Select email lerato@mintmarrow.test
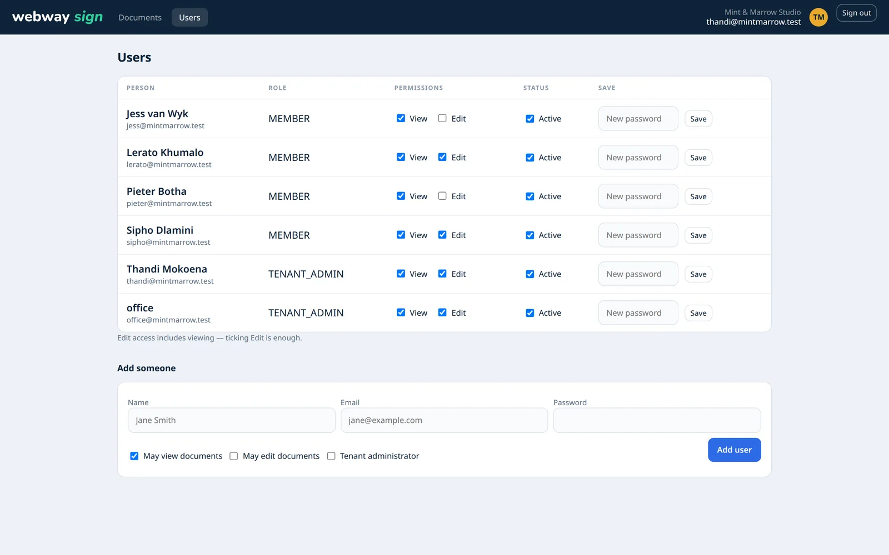The height and width of the screenshot is (555, 889). [169, 165]
